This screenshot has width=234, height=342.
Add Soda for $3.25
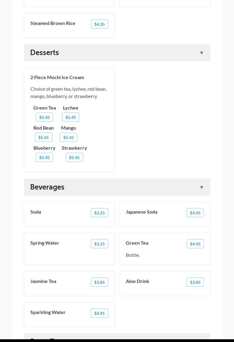point(99,213)
